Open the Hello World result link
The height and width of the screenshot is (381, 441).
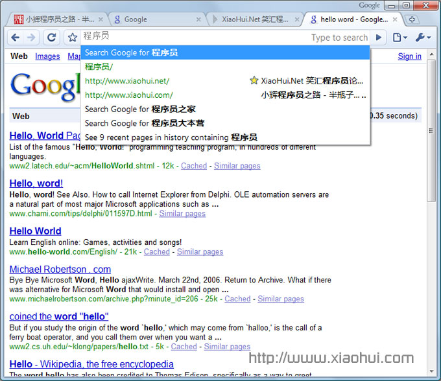point(35,231)
